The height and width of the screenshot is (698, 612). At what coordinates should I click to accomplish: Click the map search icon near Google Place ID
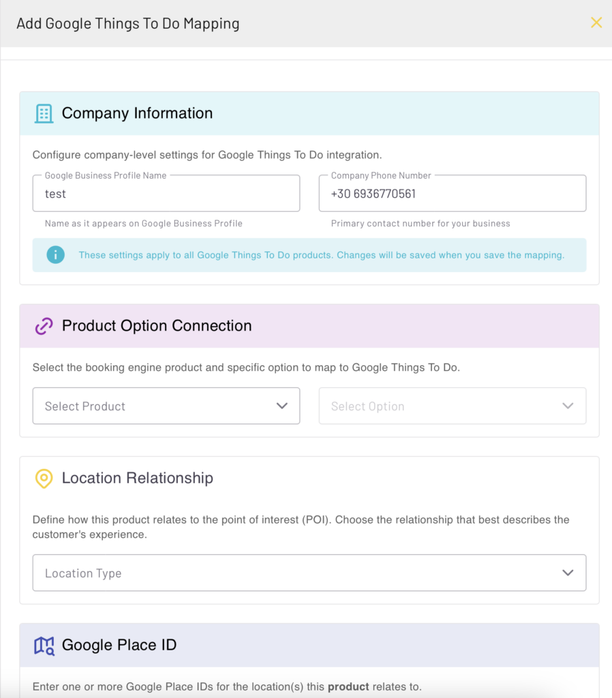pyautogui.click(x=44, y=645)
